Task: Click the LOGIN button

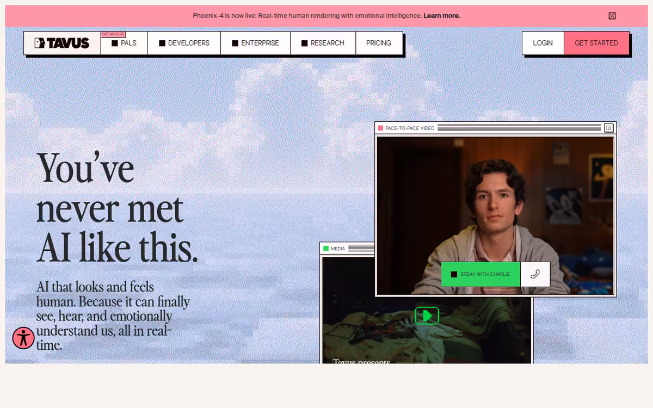Action: coord(543,43)
